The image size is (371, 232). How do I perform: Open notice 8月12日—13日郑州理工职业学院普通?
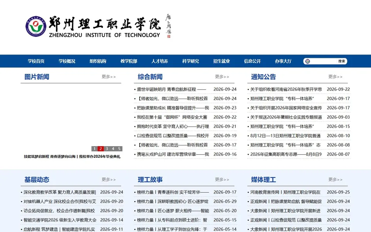click(x=285, y=136)
